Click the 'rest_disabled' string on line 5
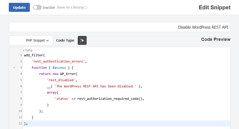Screen dimensions: 239x129 click(61, 80)
